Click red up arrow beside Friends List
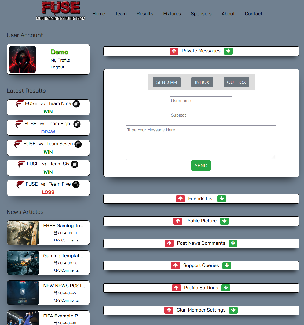Image resolution: width=304 pixels, height=325 pixels. 180,199
